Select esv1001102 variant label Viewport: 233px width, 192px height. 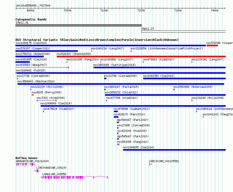tap(218, 114)
